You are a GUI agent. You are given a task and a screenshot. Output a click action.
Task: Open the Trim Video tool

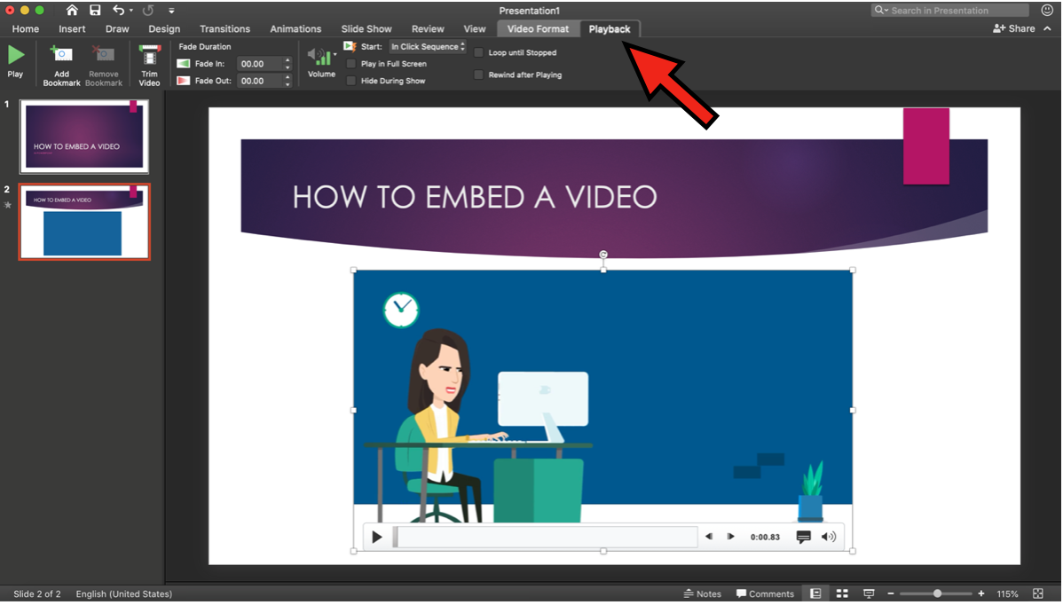click(x=149, y=65)
